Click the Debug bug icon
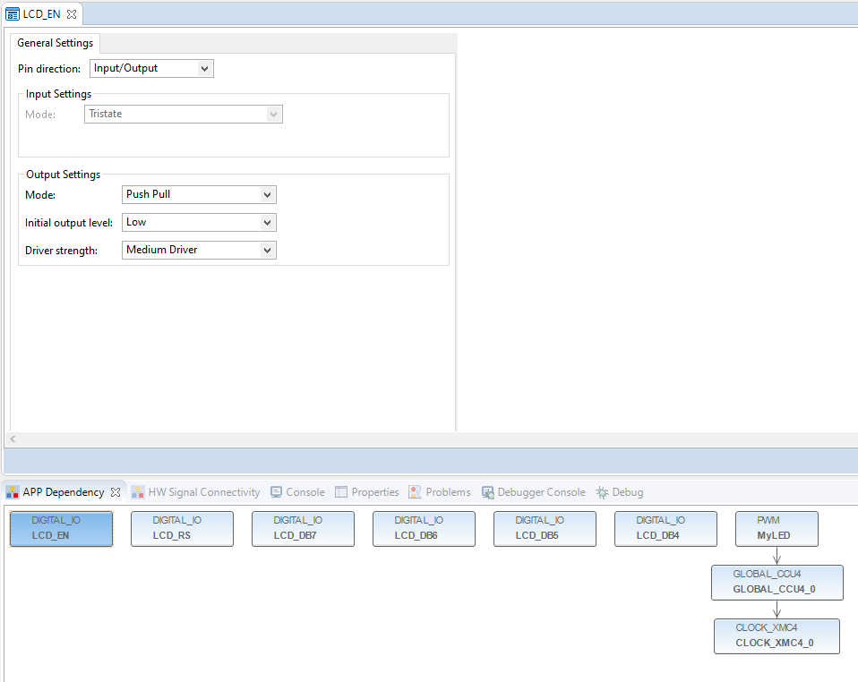 coord(602,492)
